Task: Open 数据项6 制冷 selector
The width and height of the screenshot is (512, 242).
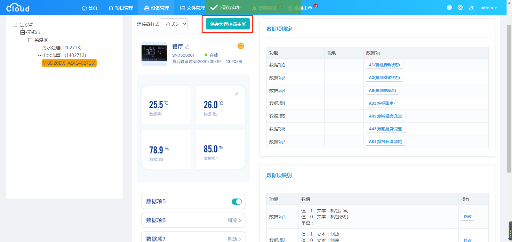Action: coord(193,220)
